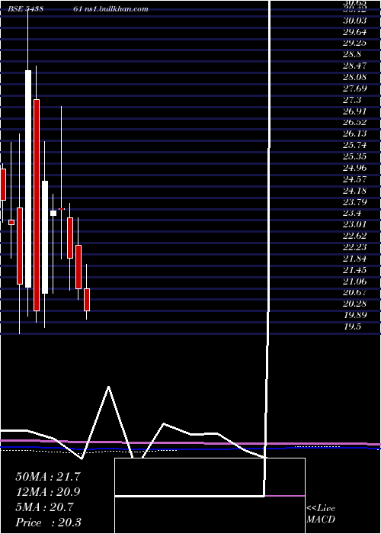381x534 pixels.
Task: Click the 30.03 price axis label
Action: (x=355, y=21)
